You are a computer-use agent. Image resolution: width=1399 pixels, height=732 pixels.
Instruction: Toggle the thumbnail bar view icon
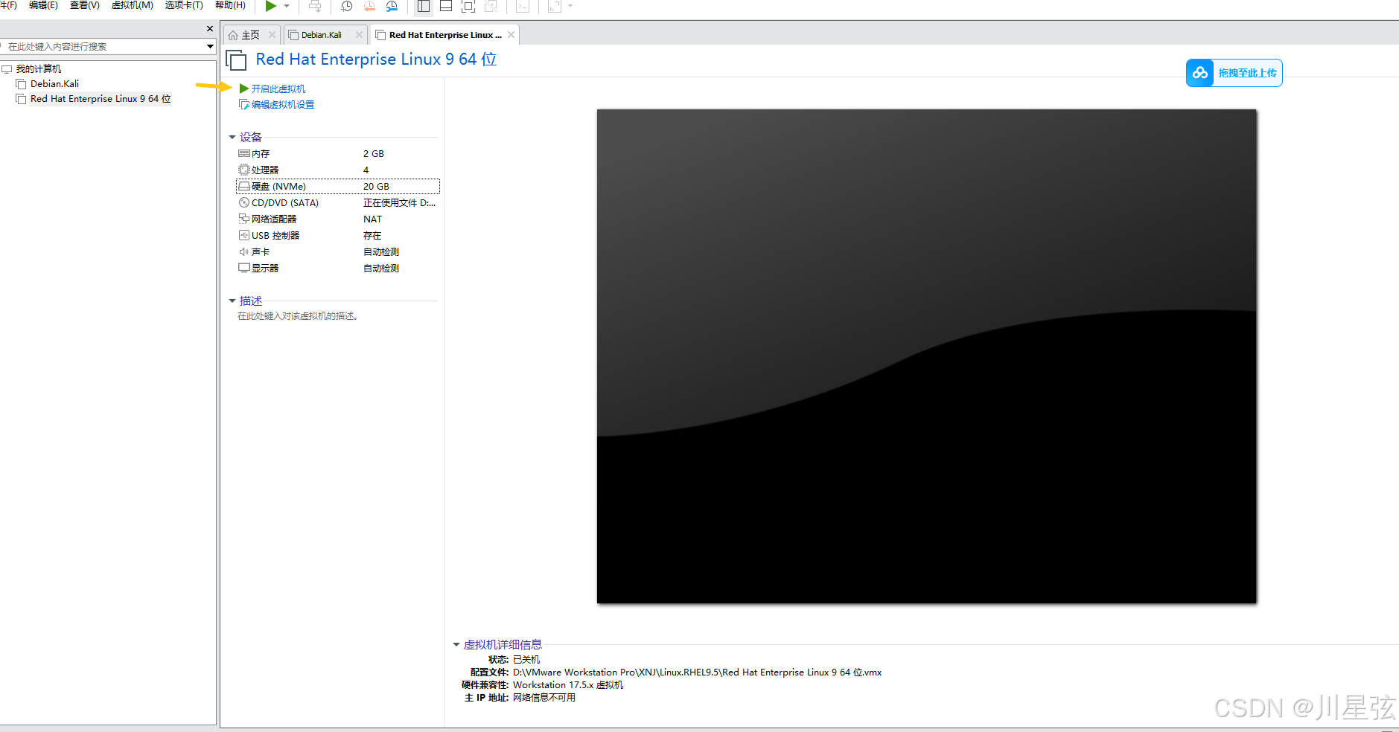click(446, 6)
